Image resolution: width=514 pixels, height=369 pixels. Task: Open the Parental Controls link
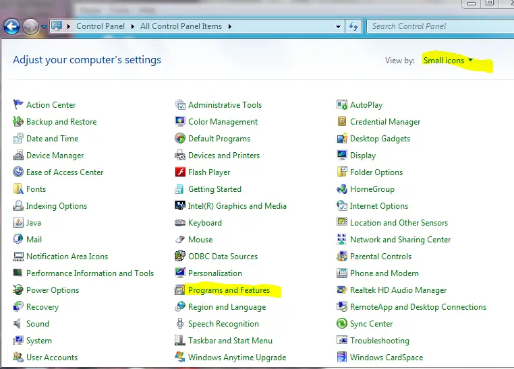[x=380, y=256]
